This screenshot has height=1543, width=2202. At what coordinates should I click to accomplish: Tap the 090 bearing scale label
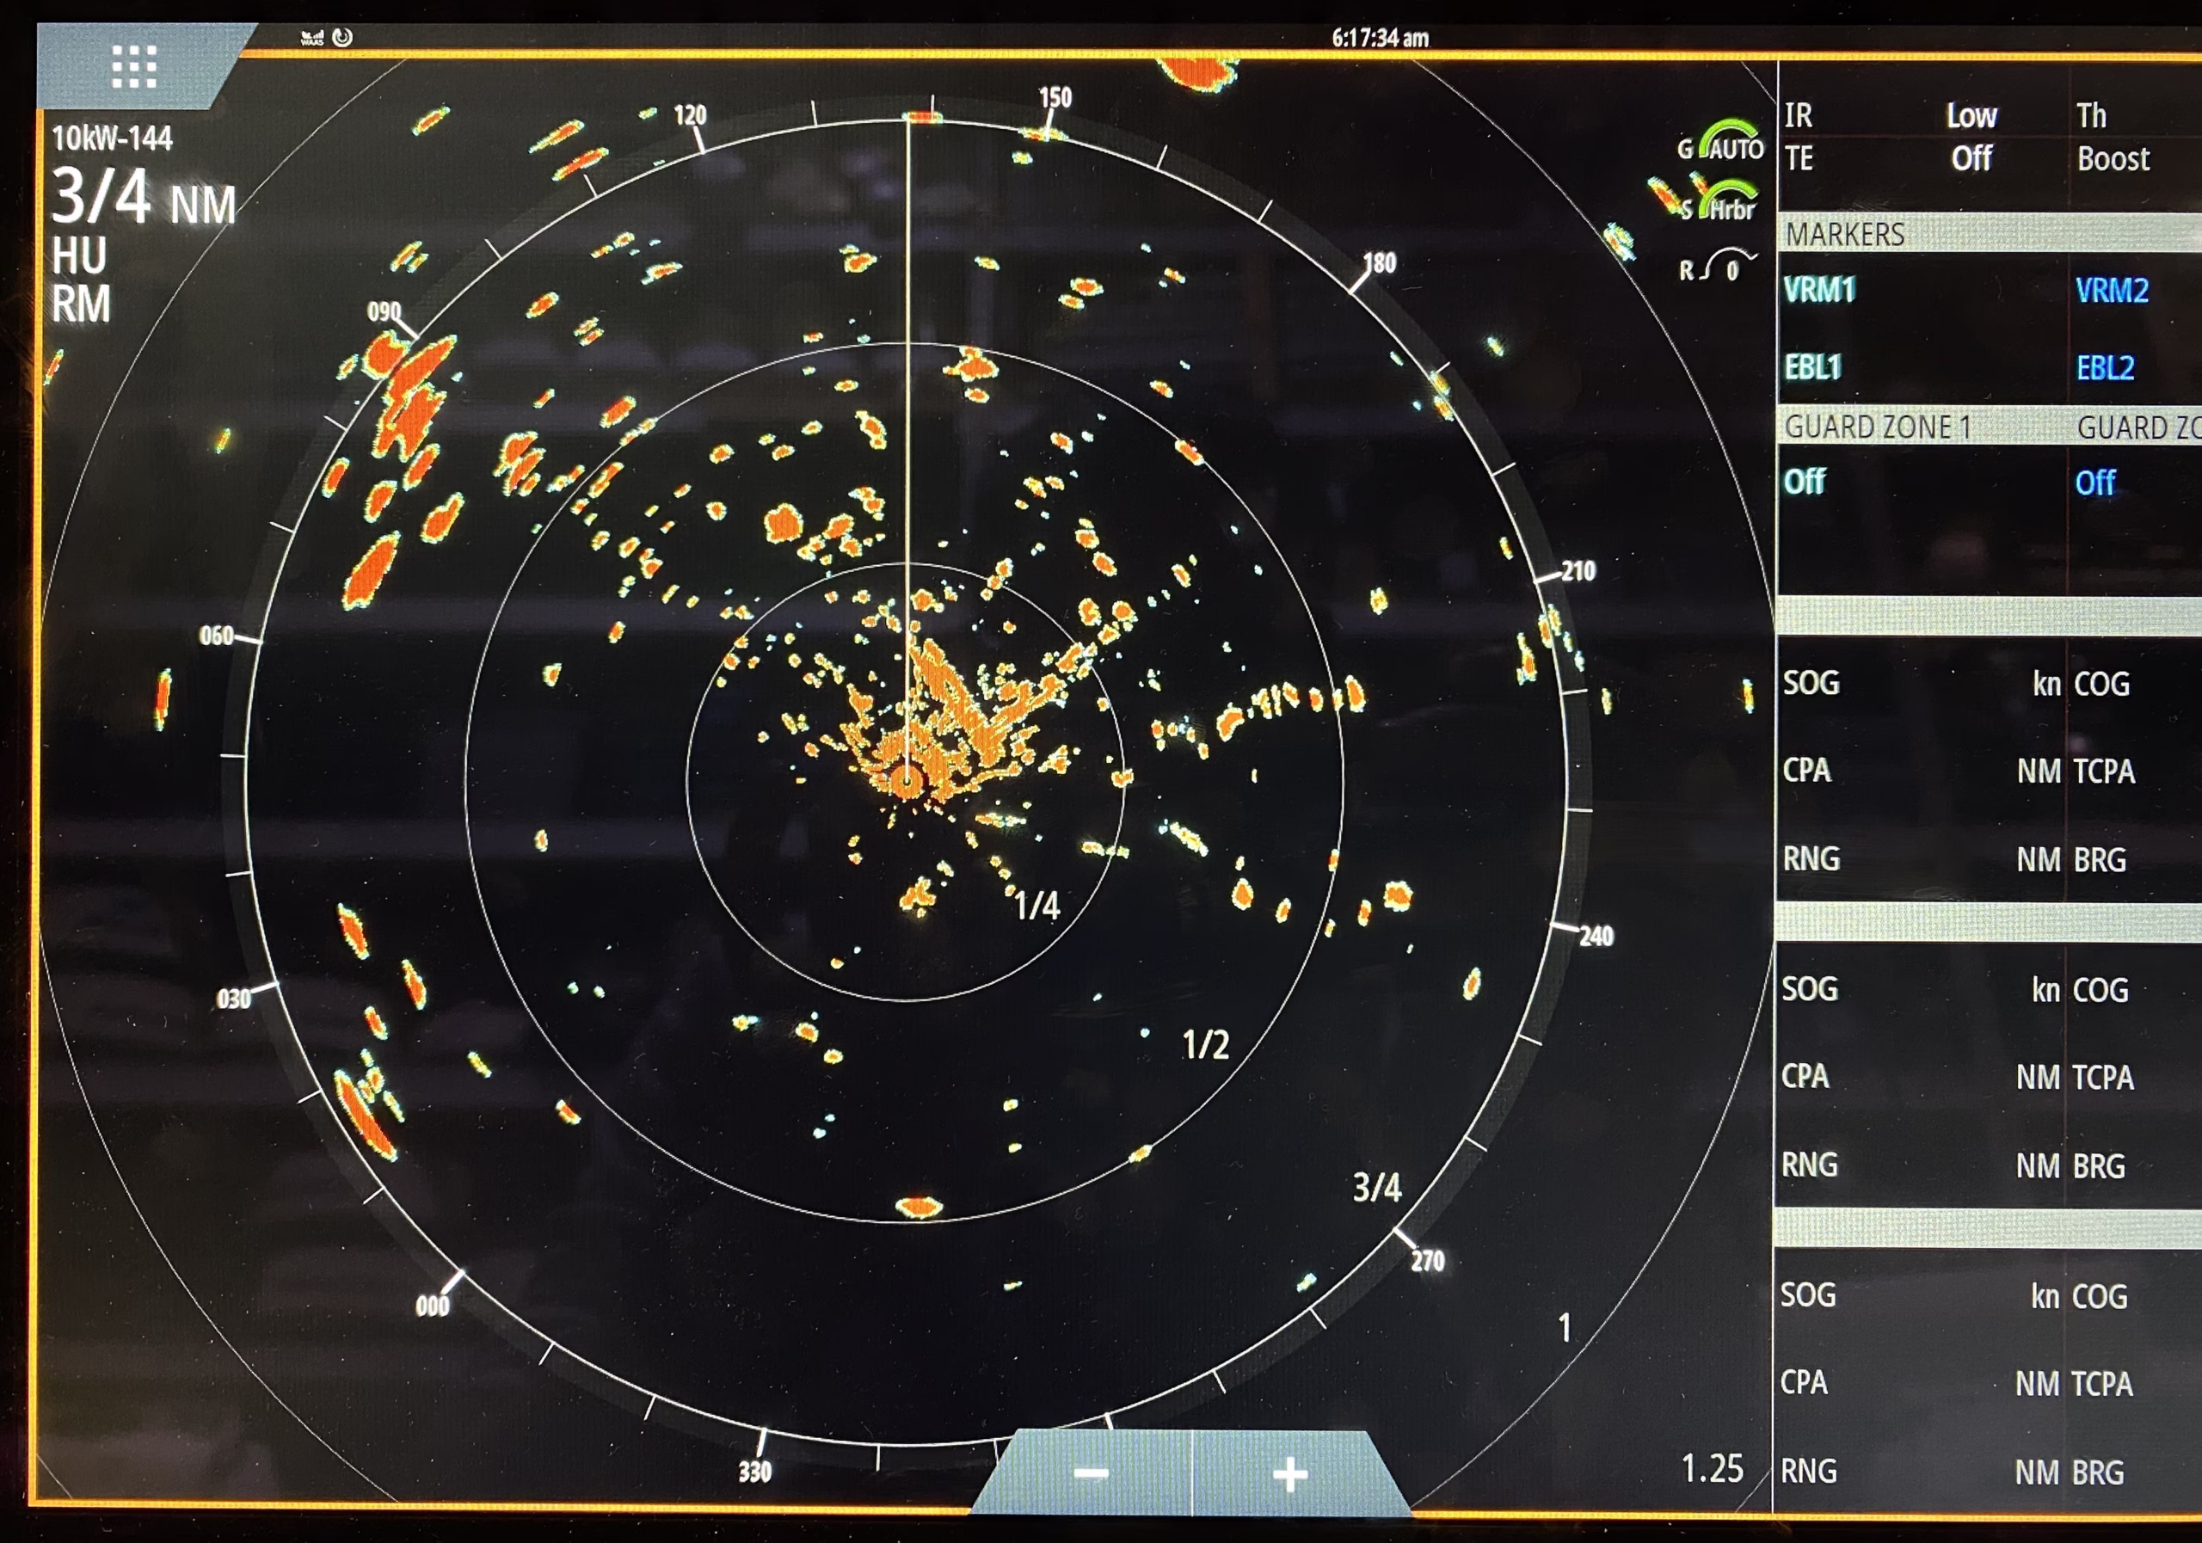384,310
